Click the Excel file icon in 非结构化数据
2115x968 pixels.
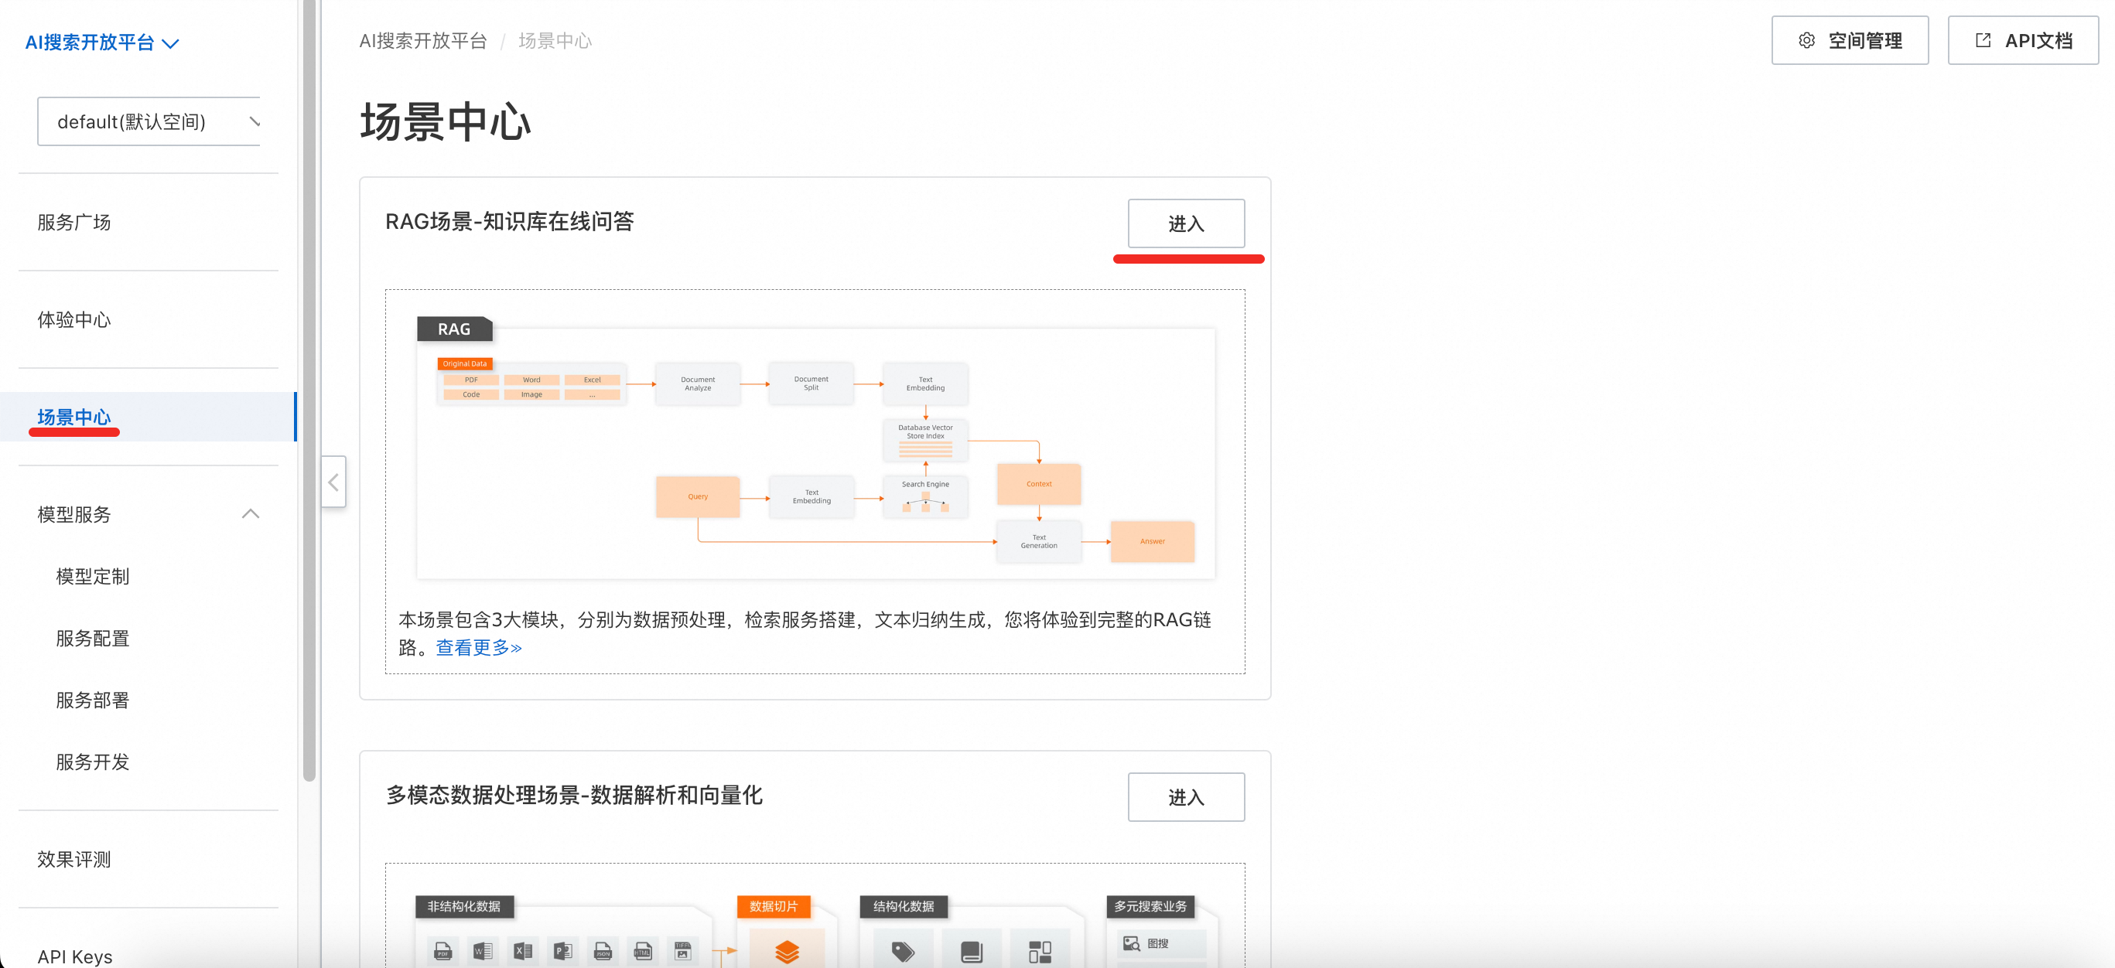click(x=522, y=951)
